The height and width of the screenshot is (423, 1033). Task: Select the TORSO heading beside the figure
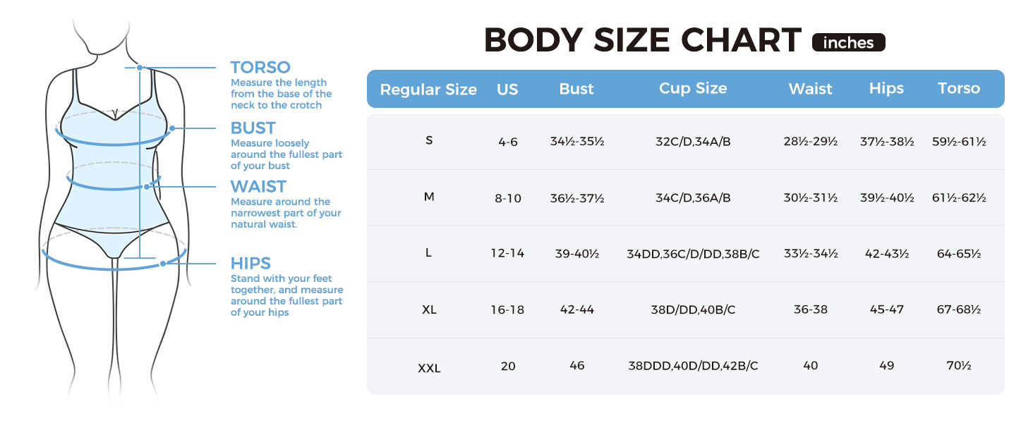(x=260, y=68)
